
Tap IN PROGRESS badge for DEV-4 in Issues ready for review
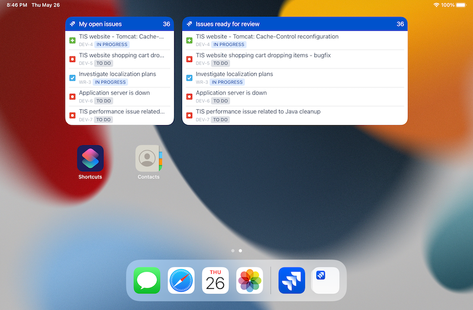pyautogui.click(x=229, y=45)
